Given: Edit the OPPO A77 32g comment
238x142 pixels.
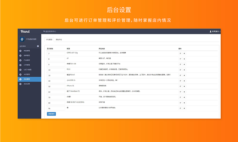Looking at the screenshot, I should [x=180, y=53].
